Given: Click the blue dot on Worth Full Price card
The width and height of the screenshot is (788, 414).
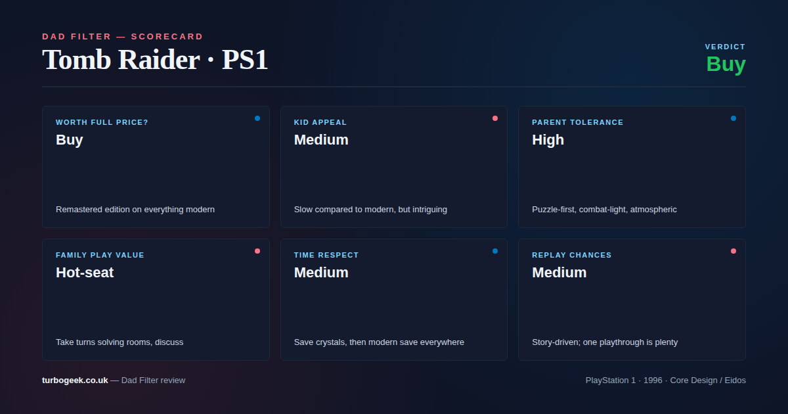Looking at the screenshot, I should [257, 118].
